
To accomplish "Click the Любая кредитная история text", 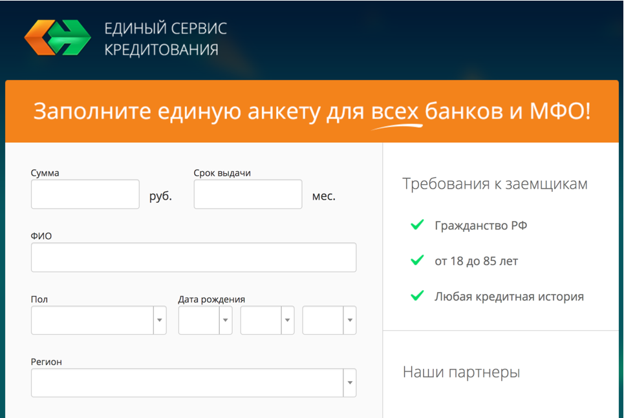I will tap(509, 297).
